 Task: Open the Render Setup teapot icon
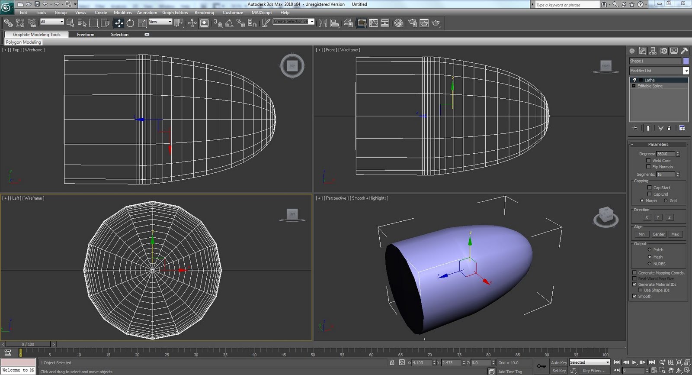[413, 23]
